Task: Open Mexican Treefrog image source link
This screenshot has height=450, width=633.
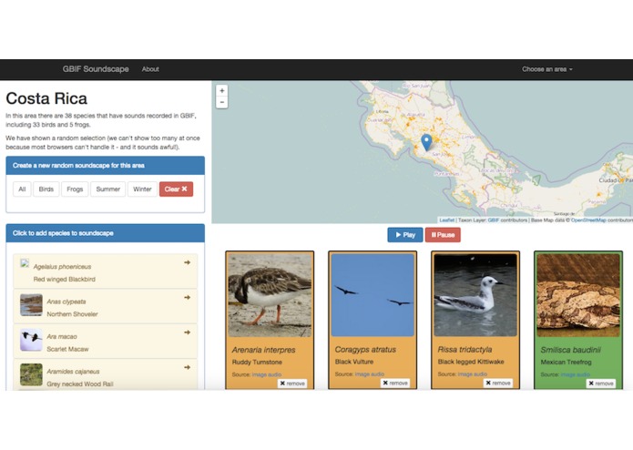Action: [x=567, y=374]
